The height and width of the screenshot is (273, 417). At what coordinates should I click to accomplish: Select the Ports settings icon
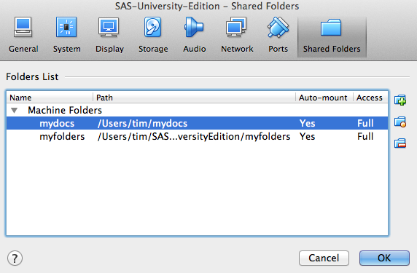tap(278, 34)
